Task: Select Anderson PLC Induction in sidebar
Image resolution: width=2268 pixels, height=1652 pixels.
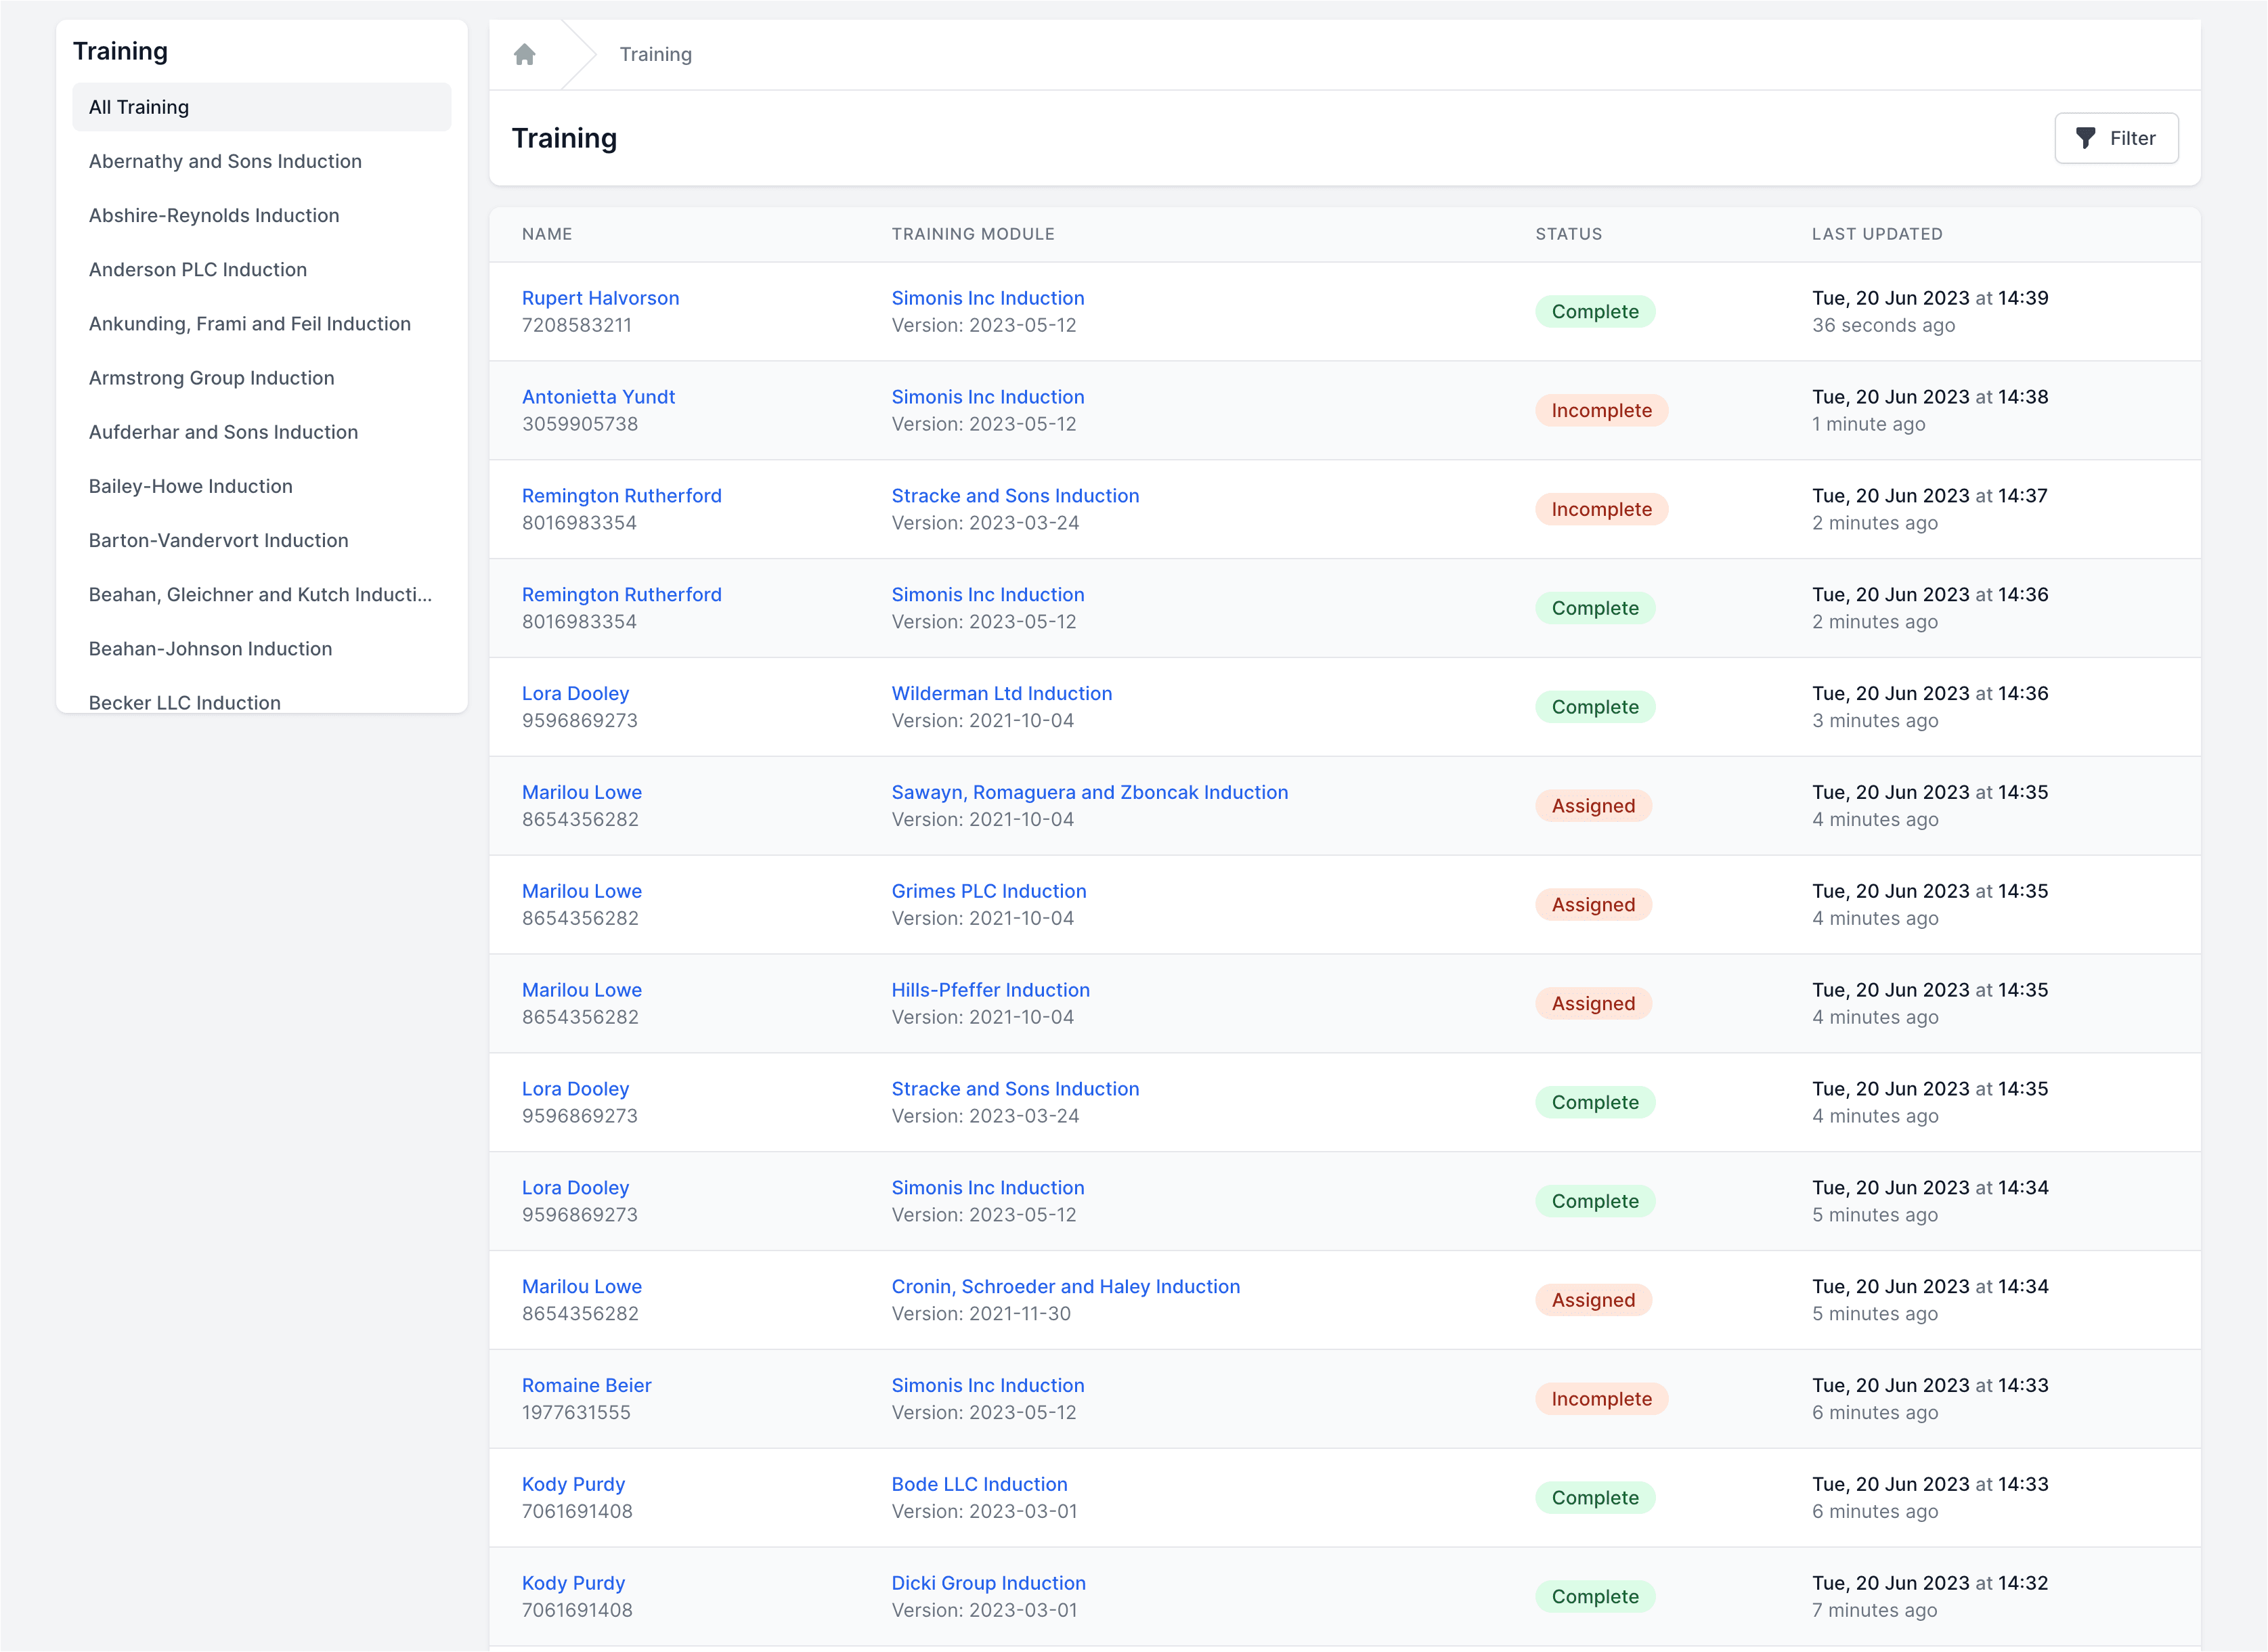Action: pos(198,269)
